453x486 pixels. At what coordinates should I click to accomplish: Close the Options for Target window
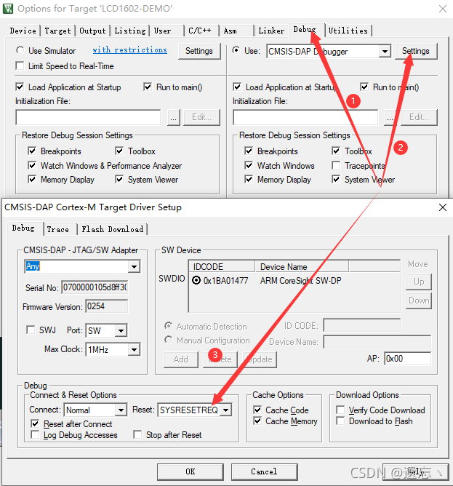tap(443, 9)
